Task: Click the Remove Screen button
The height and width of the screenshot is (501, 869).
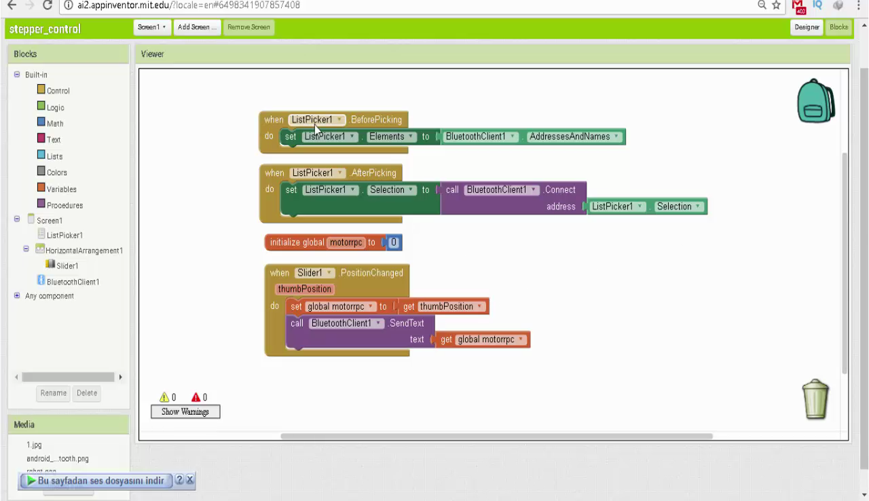Action: [249, 27]
